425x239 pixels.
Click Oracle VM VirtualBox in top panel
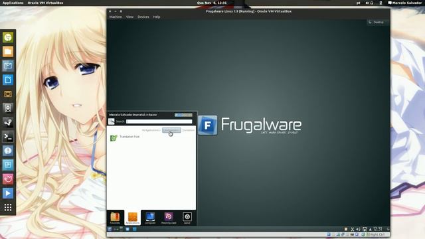coord(45,3)
